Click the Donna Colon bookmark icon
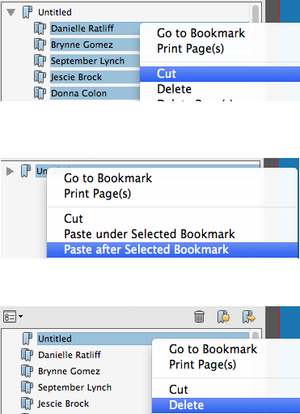The width and height of the screenshot is (300, 414). [40, 93]
